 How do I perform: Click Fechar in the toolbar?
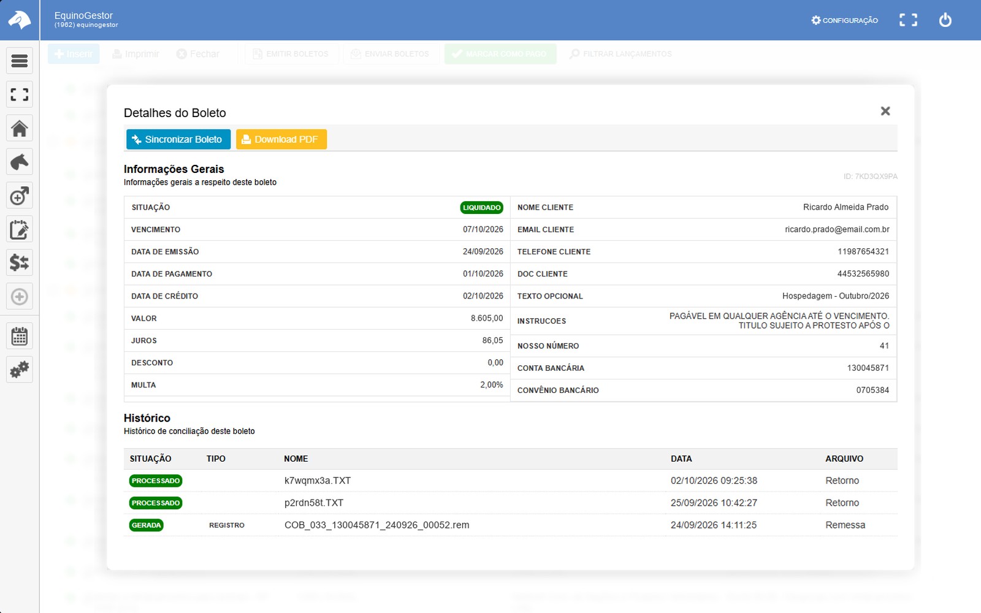197,54
